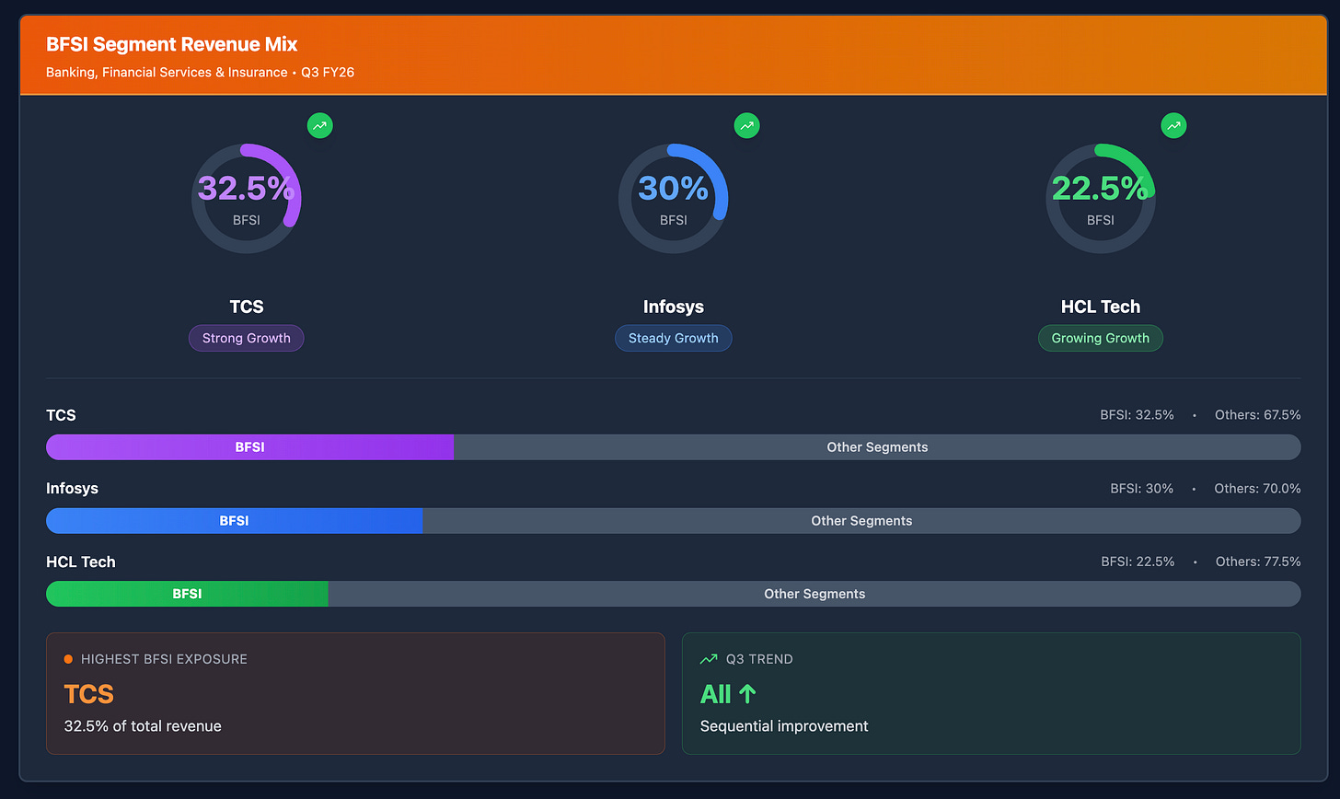Click the HCL Tech row label above green bar

(x=81, y=562)
